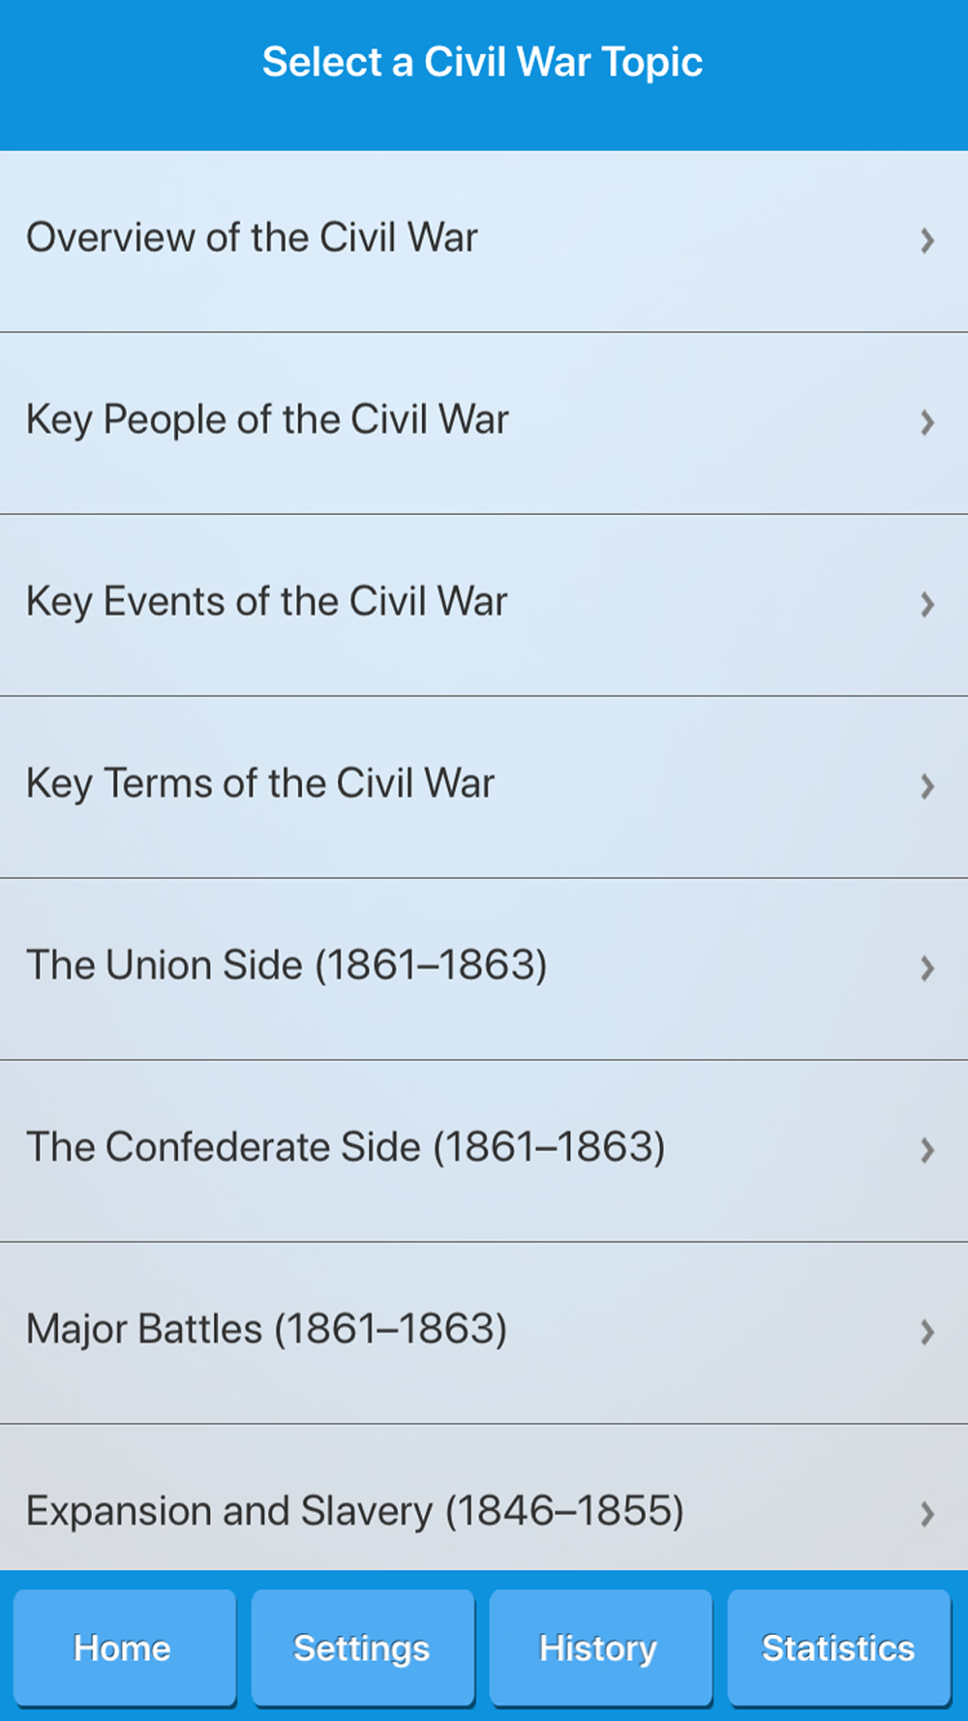The height and width of the screenshot is (1721, 968).
Task: Tap chevron arrow beside Key People
Action: coord(926,422)
